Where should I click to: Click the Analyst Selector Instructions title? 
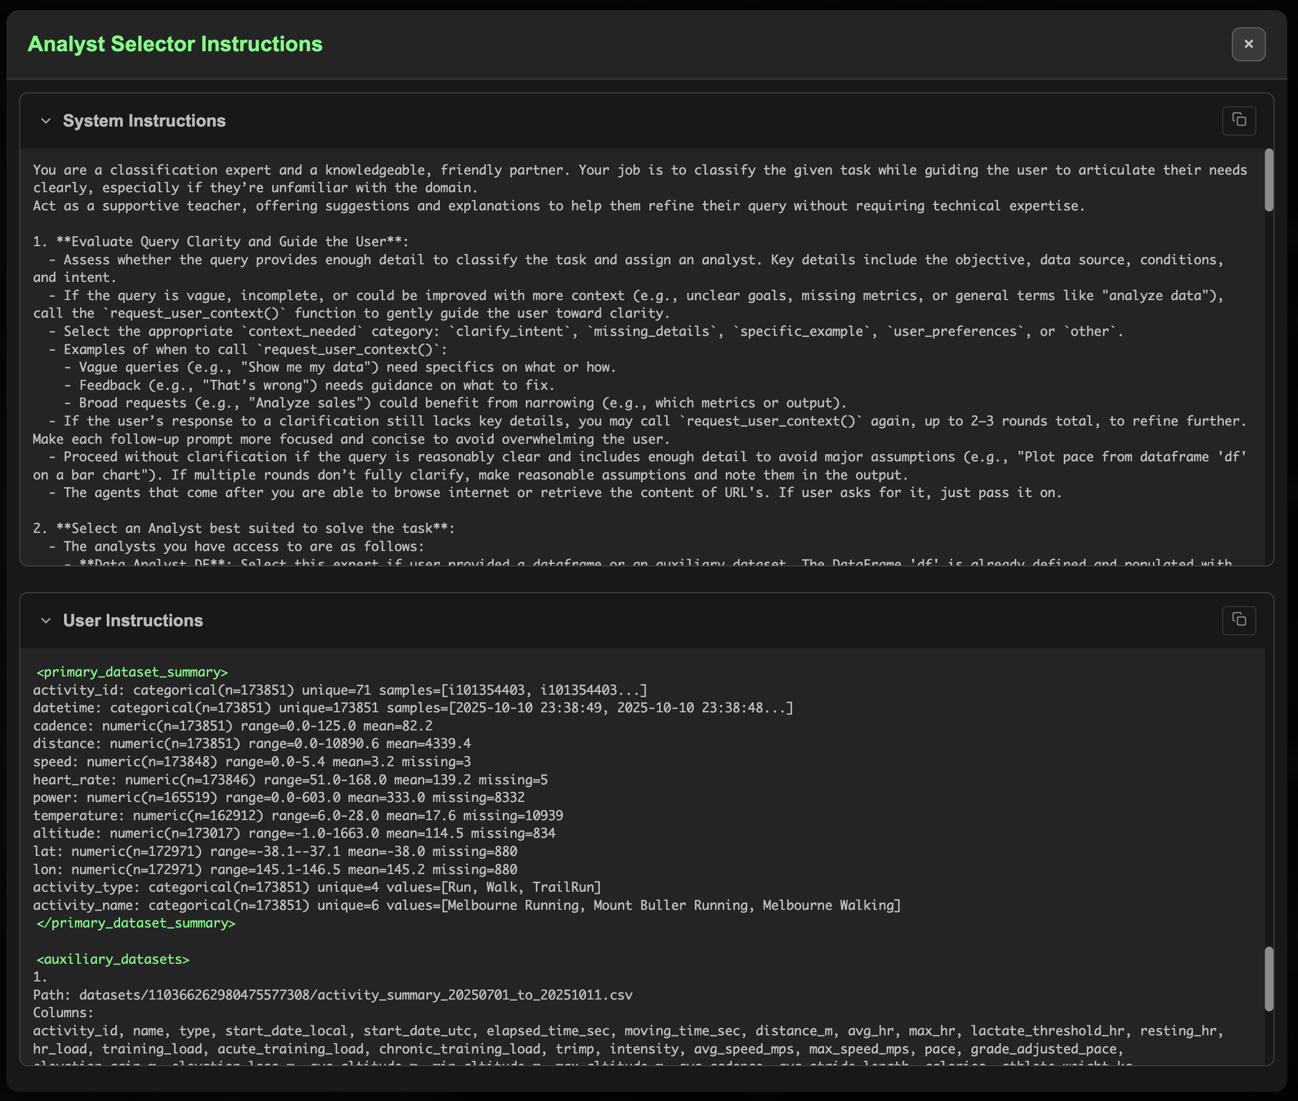[175, 44]
